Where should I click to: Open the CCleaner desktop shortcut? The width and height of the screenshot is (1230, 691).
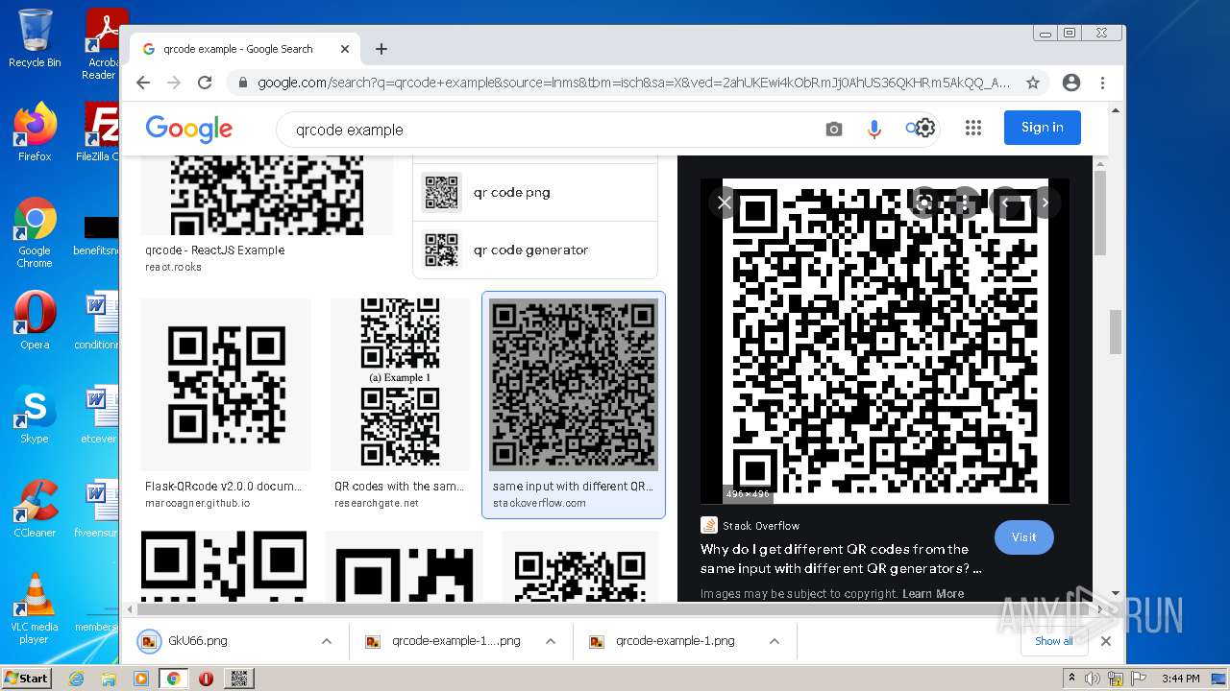point(35,509)
